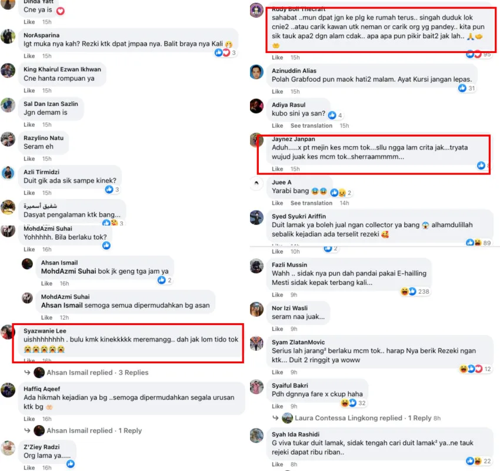This screenshot has width=500, height=471.
Task: Open reactions on NorAsparina's comment
Action: coord(225,52)
